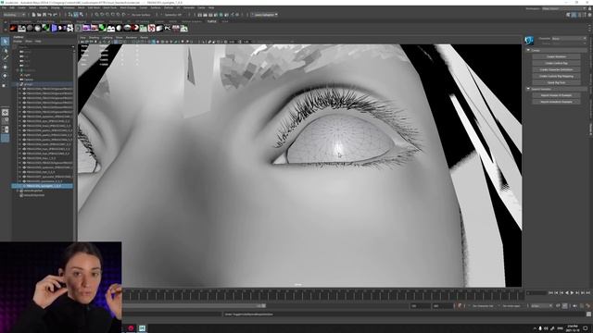
Task: Enable select by hierarchy mode
Action: [x=70, y=15]
